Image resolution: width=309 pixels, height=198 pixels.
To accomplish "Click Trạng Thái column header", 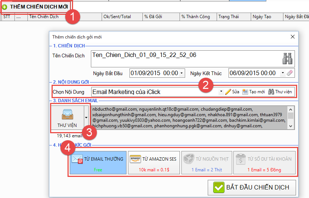I will tap(234, 17).
